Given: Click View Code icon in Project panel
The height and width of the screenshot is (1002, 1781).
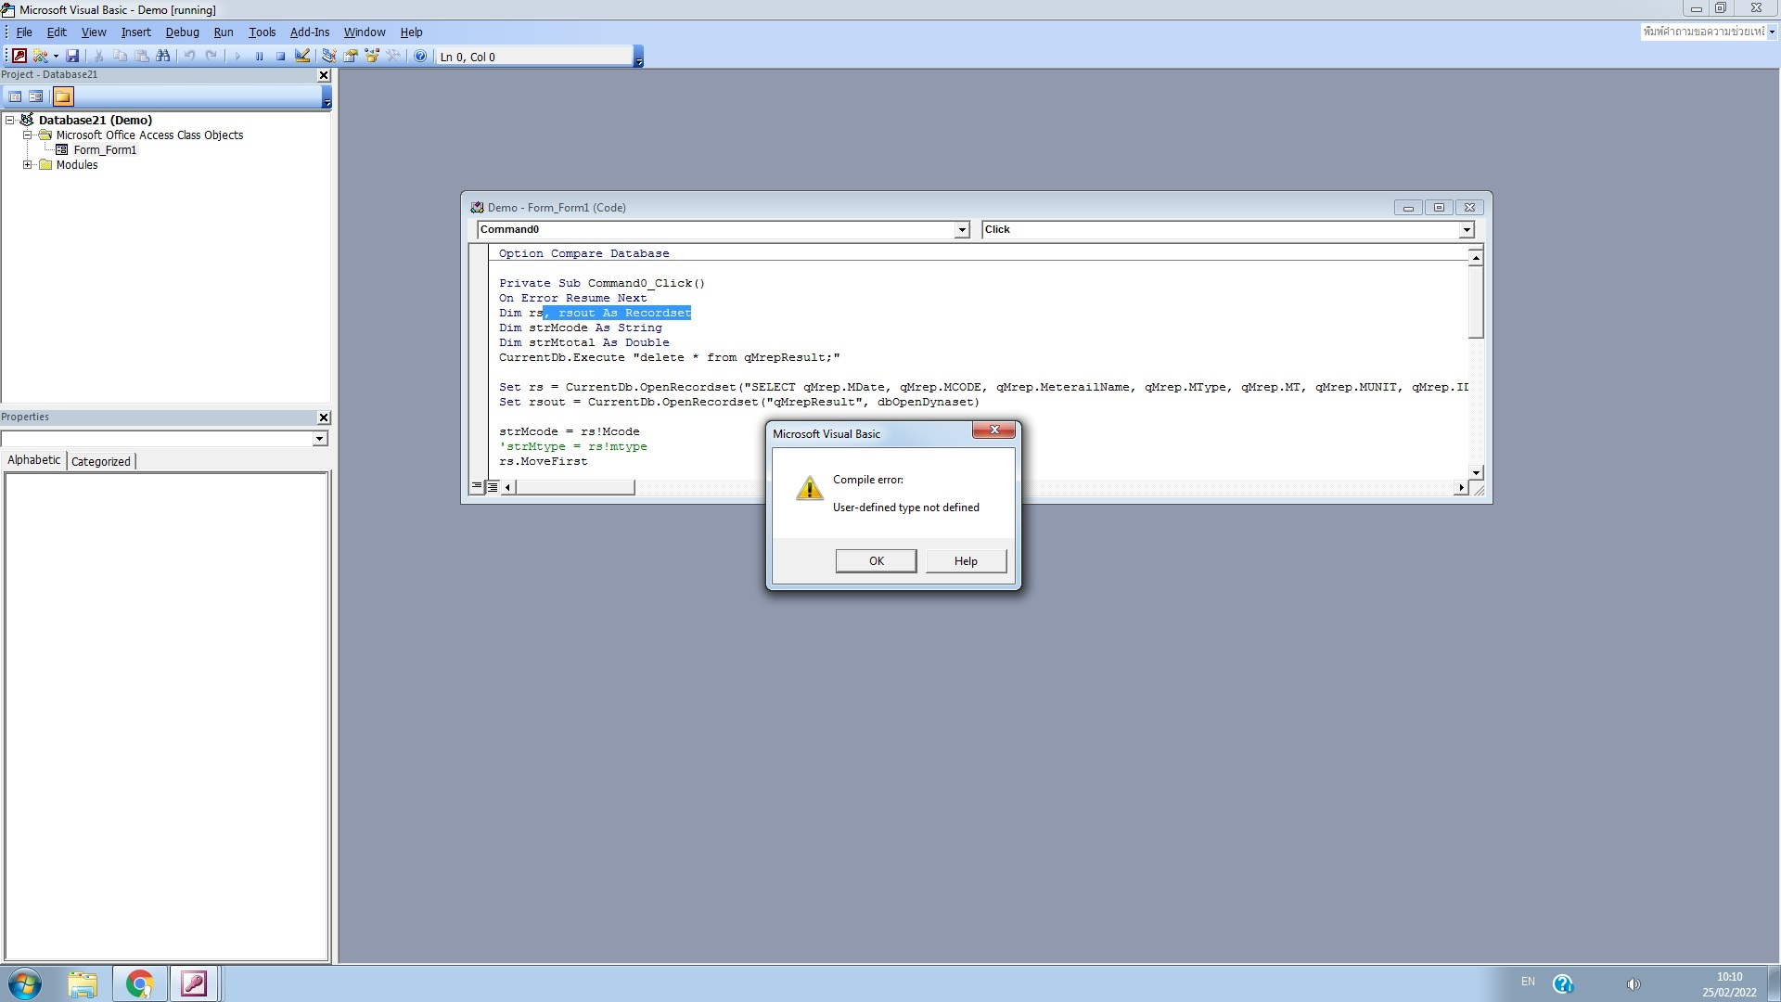Looking at the screenshot, I should coord(15,96).
